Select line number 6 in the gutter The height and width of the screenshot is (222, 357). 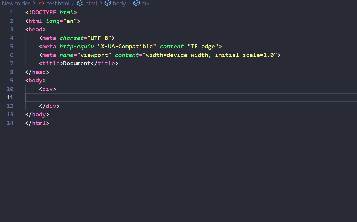(12, 55)
